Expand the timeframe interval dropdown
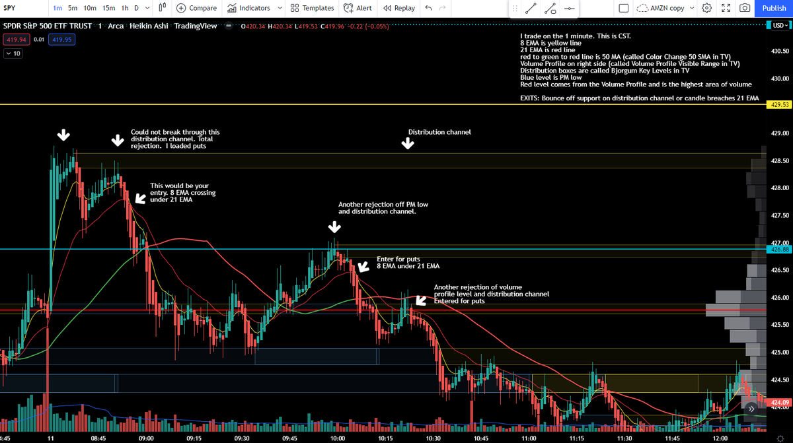 pyautogui.click(x=146, y=8)
